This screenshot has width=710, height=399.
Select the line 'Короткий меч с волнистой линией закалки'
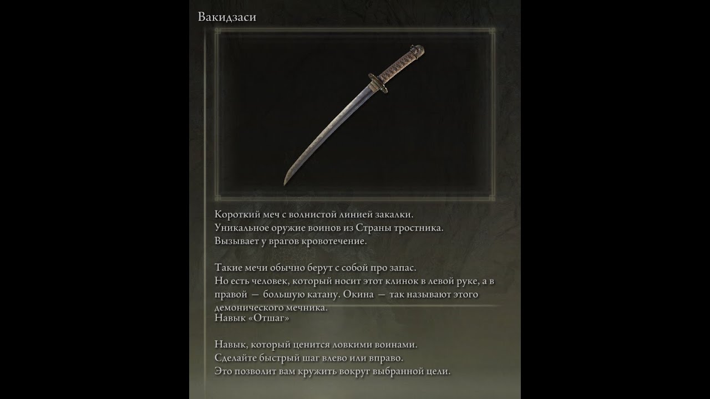[x=314, y=214]
